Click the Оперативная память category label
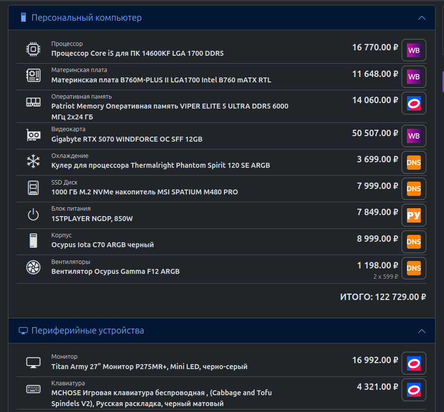The width and height of the screenshot is (444, 412). 81,97
